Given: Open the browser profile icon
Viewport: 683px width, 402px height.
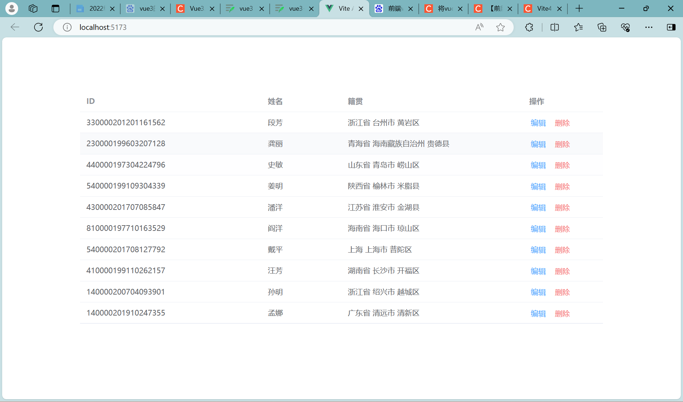Looking at the screenshot, I should tap(12, 9).
